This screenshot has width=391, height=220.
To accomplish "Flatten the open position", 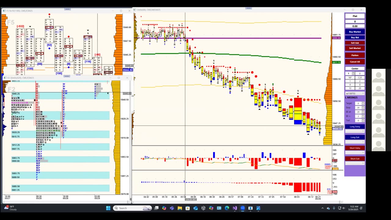I will pyautogui.click(x=355, y=55).
